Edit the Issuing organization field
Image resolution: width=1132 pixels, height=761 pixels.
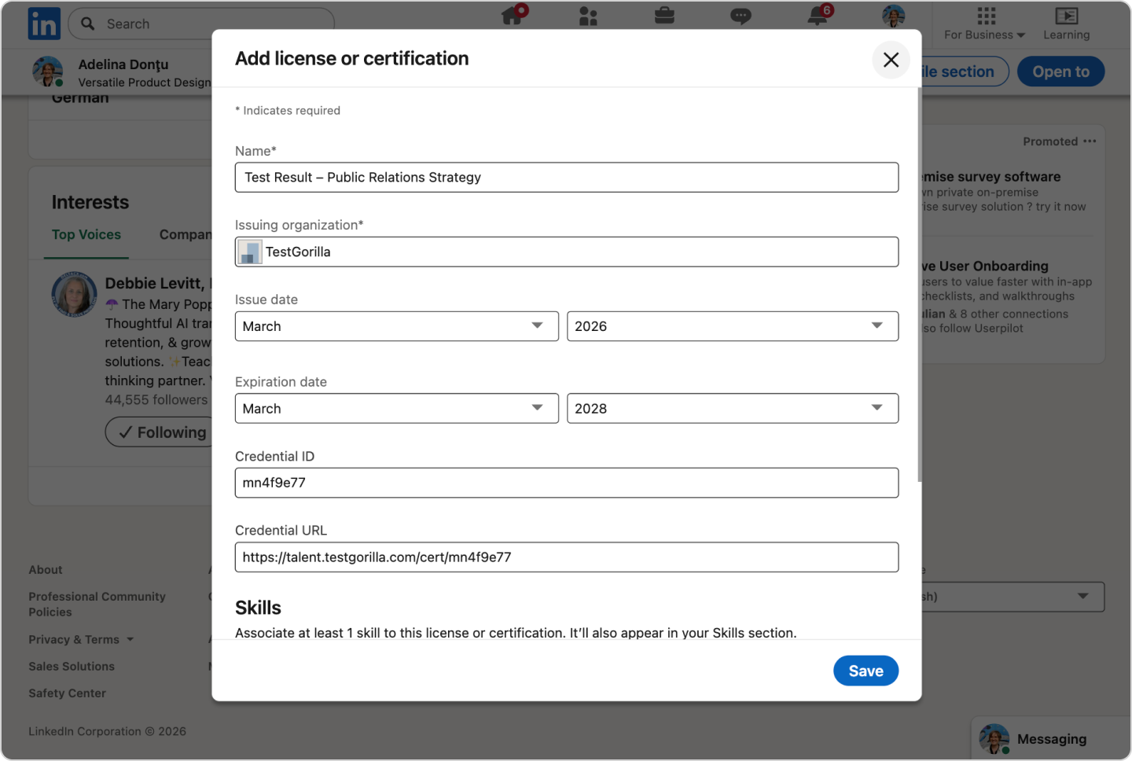tap(567, 252)
